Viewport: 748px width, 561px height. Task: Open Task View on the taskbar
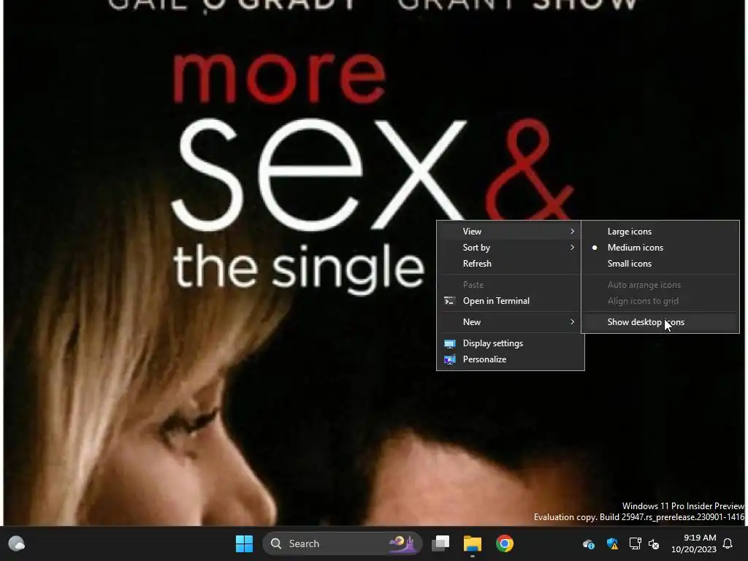[440, 543]
